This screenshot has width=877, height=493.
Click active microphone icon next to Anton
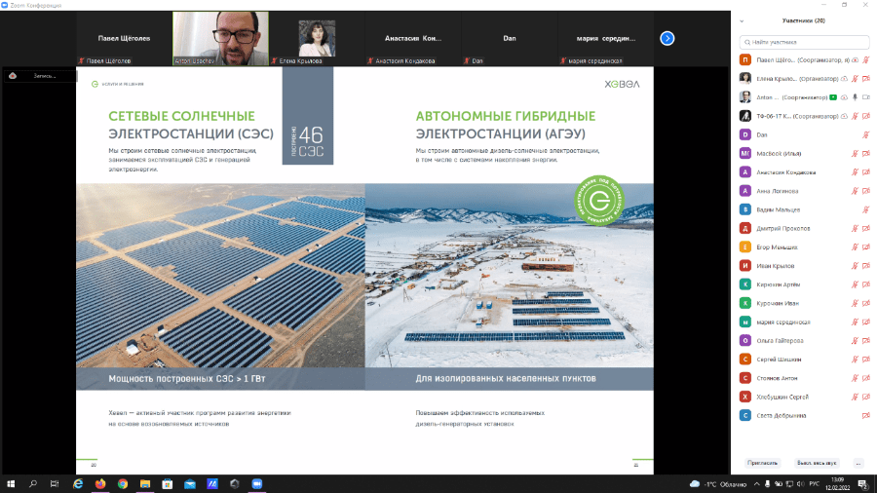tap(855, 97)
